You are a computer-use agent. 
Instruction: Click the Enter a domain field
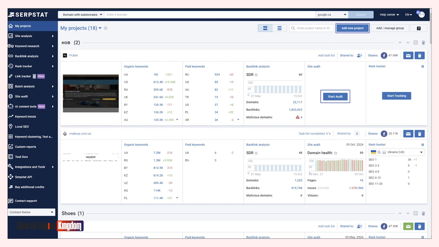pos(210,15)
